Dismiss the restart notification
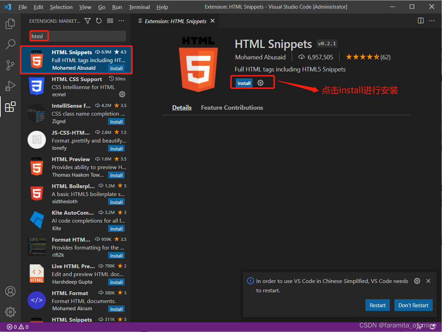This screenshot has height=332, width=442. (428, 281)
